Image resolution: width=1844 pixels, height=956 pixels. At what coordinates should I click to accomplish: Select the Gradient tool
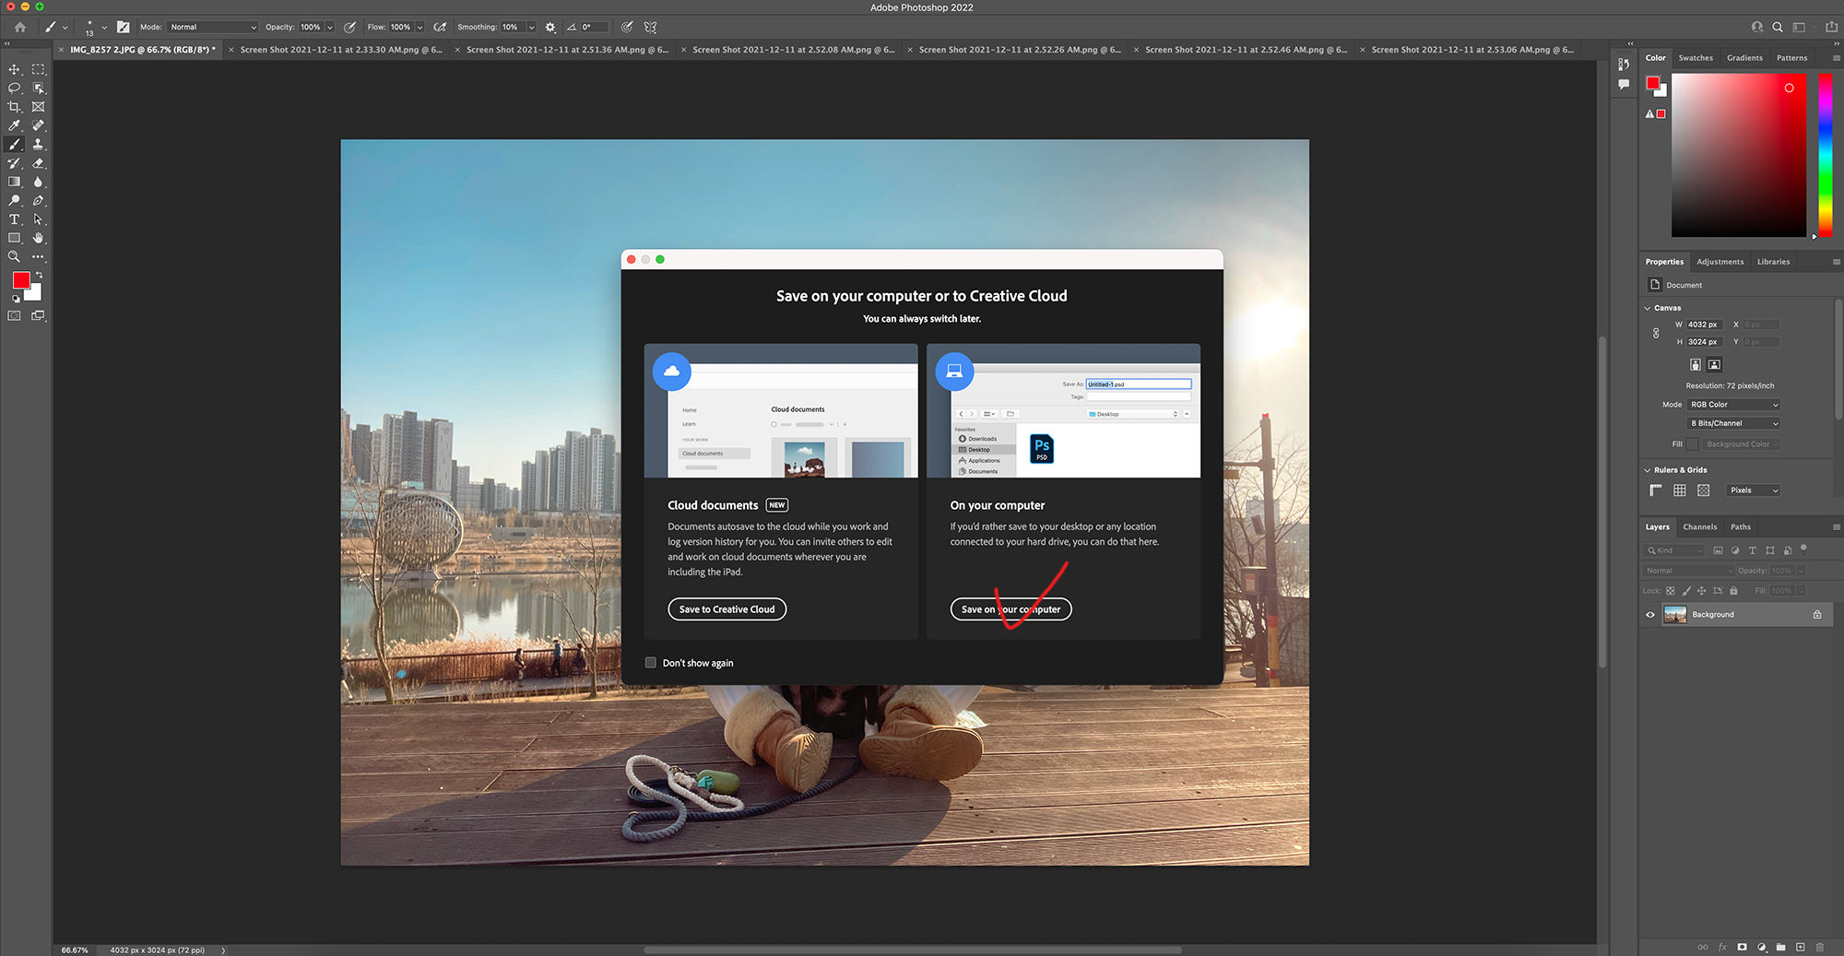click(x=14, y=182)
